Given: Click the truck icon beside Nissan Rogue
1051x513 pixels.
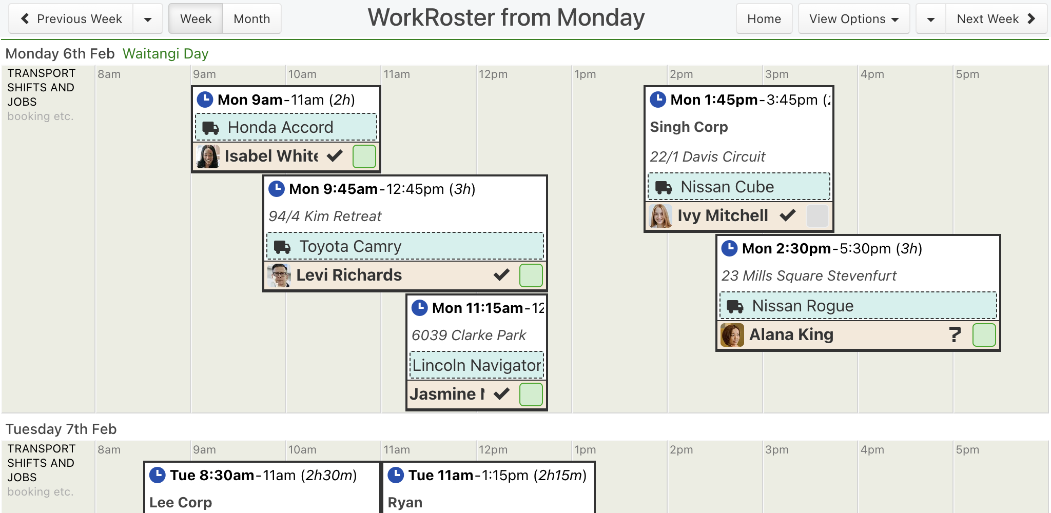Looking at the screenshot, I should pos(735,306).
